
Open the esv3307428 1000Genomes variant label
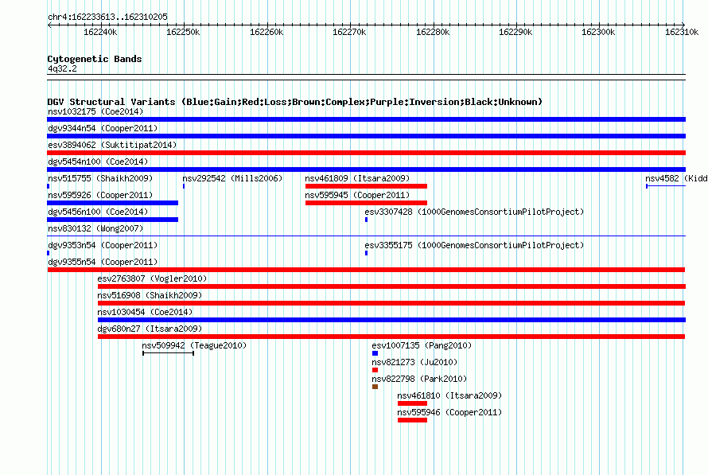474,212
